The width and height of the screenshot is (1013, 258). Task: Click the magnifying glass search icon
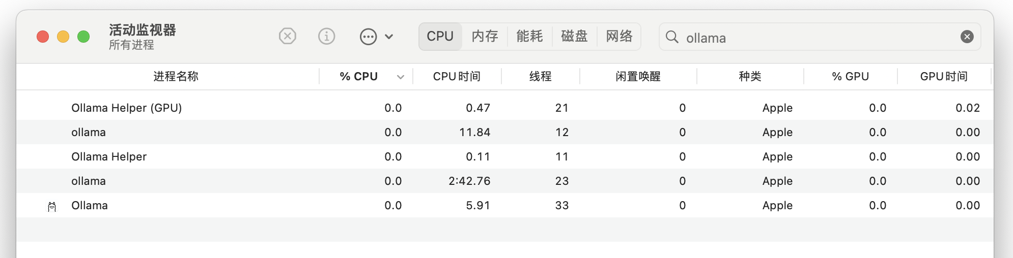[x=672, y=37]
